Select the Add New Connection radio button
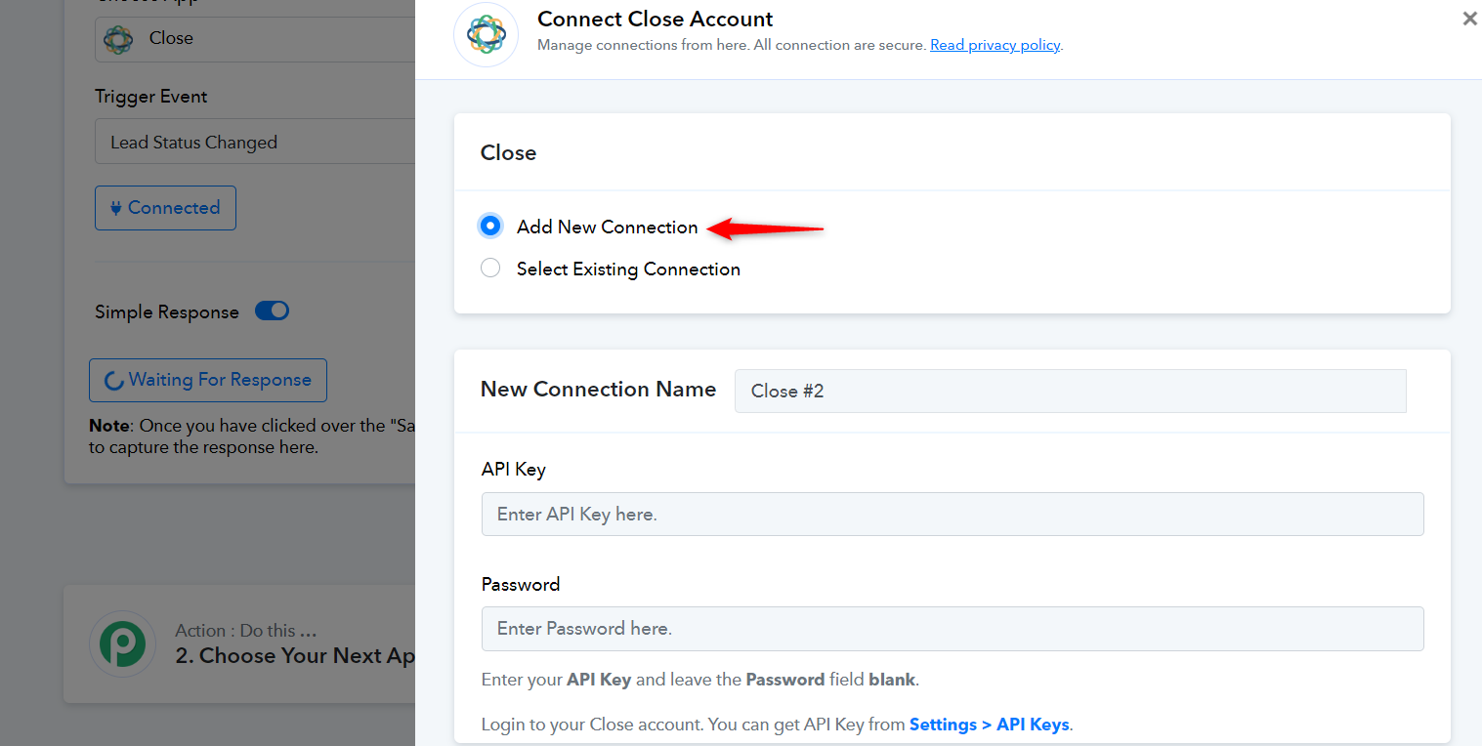Screen dimensions: 1482x746 pos(490,227)
